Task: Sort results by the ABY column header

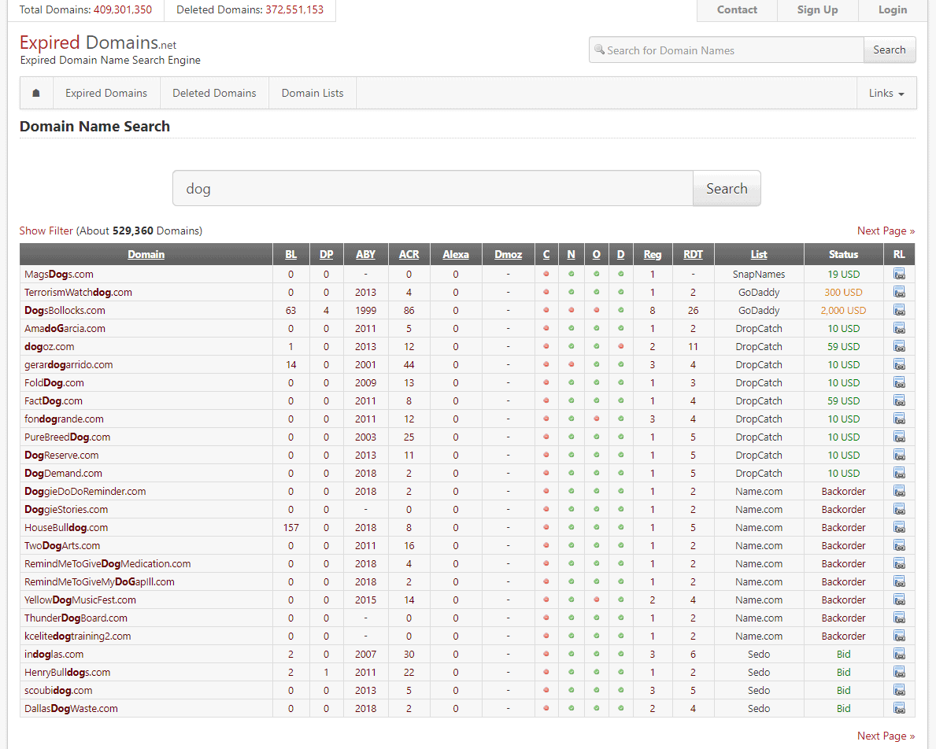Action: pyautogui.click(x=365, y=254)
